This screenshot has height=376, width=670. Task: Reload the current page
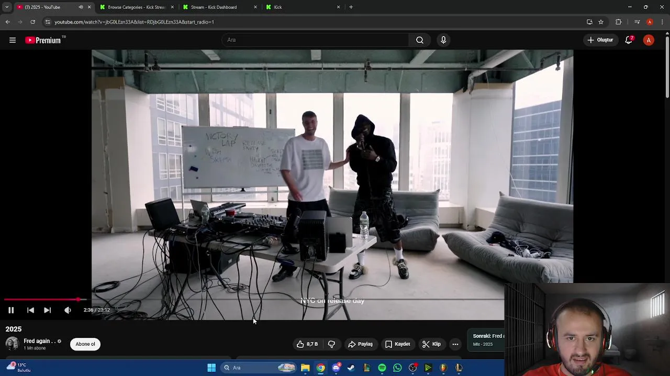32,22
